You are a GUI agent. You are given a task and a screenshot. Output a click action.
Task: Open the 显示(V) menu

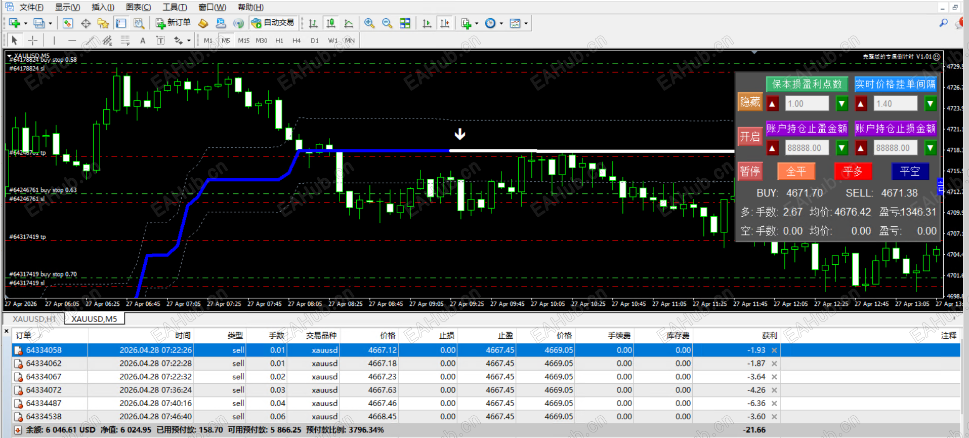tap(67, 7)
